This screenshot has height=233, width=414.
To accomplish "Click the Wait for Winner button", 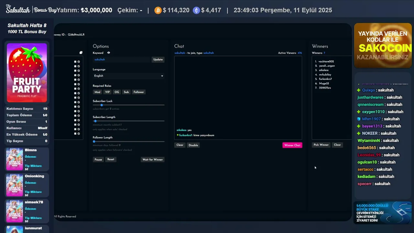I will pos(153,160).
